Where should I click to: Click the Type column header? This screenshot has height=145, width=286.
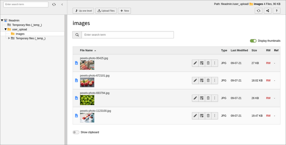224,50
